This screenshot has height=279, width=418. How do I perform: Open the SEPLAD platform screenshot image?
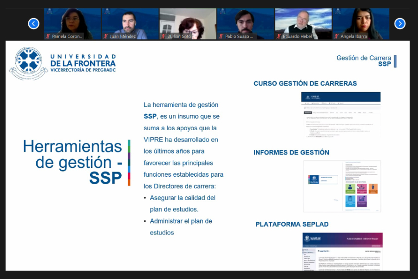pyautogui.click(x=343, y=252)
